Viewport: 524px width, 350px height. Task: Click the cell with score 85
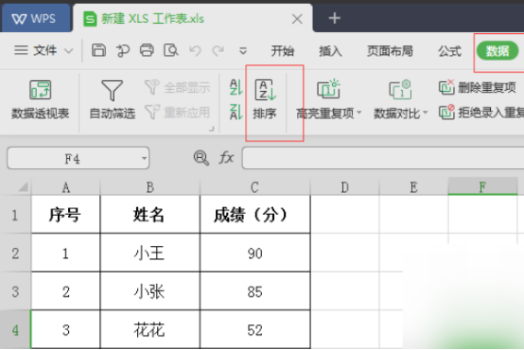click(x=255, y=291)
